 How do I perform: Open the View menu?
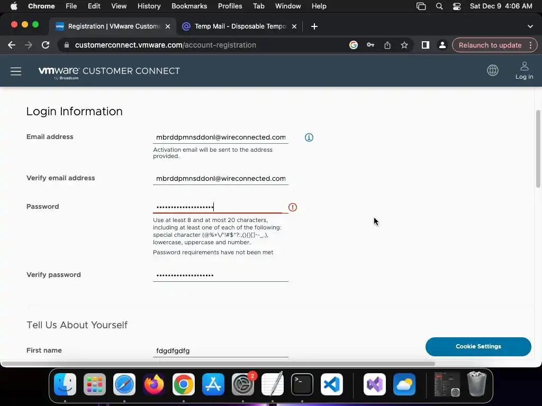tap(119, 6)
